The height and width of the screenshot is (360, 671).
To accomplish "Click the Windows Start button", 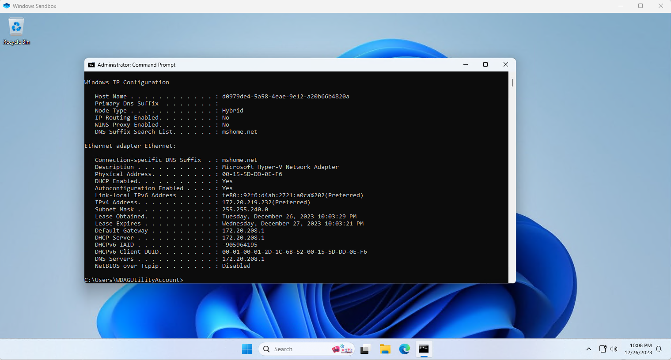I will point(247,349).
